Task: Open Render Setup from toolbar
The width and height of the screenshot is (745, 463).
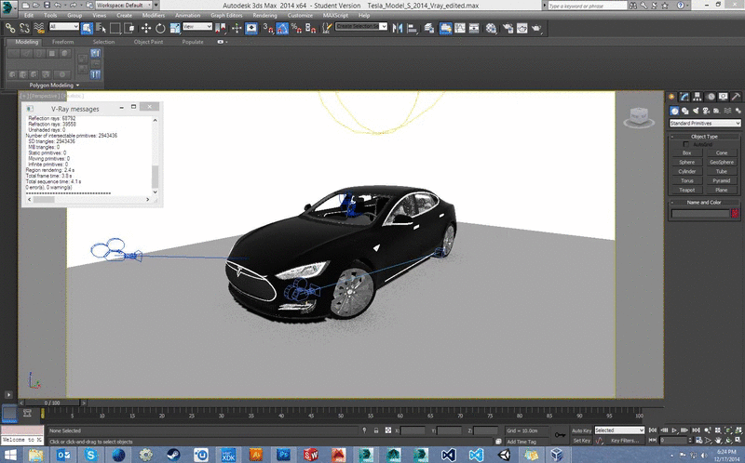Action: tap(508, 28)
